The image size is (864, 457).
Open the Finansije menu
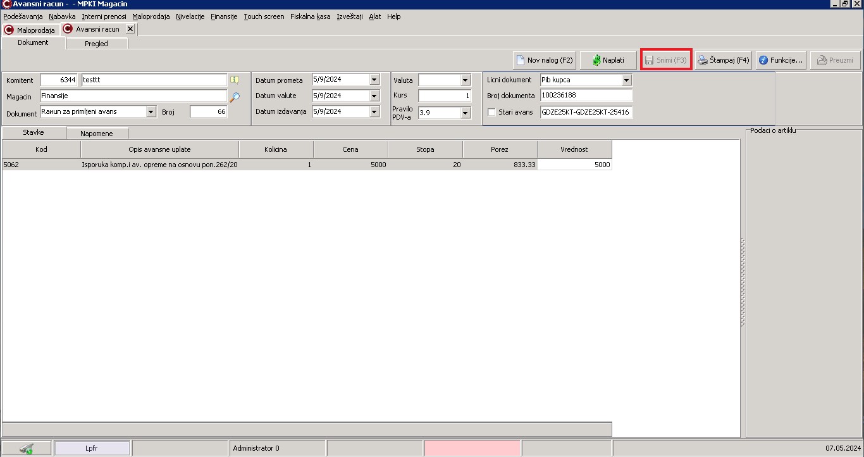(224, 16)
